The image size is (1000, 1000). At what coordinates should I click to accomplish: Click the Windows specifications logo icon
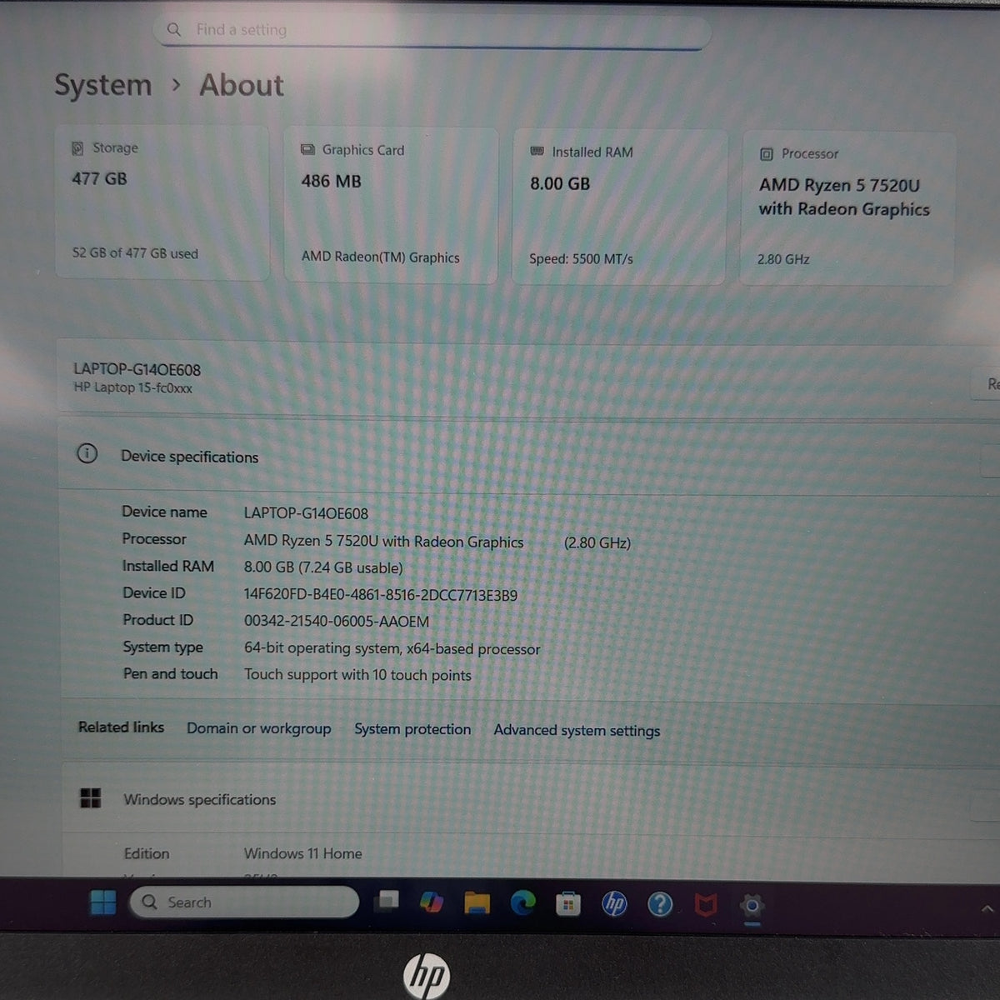[90, 798]
